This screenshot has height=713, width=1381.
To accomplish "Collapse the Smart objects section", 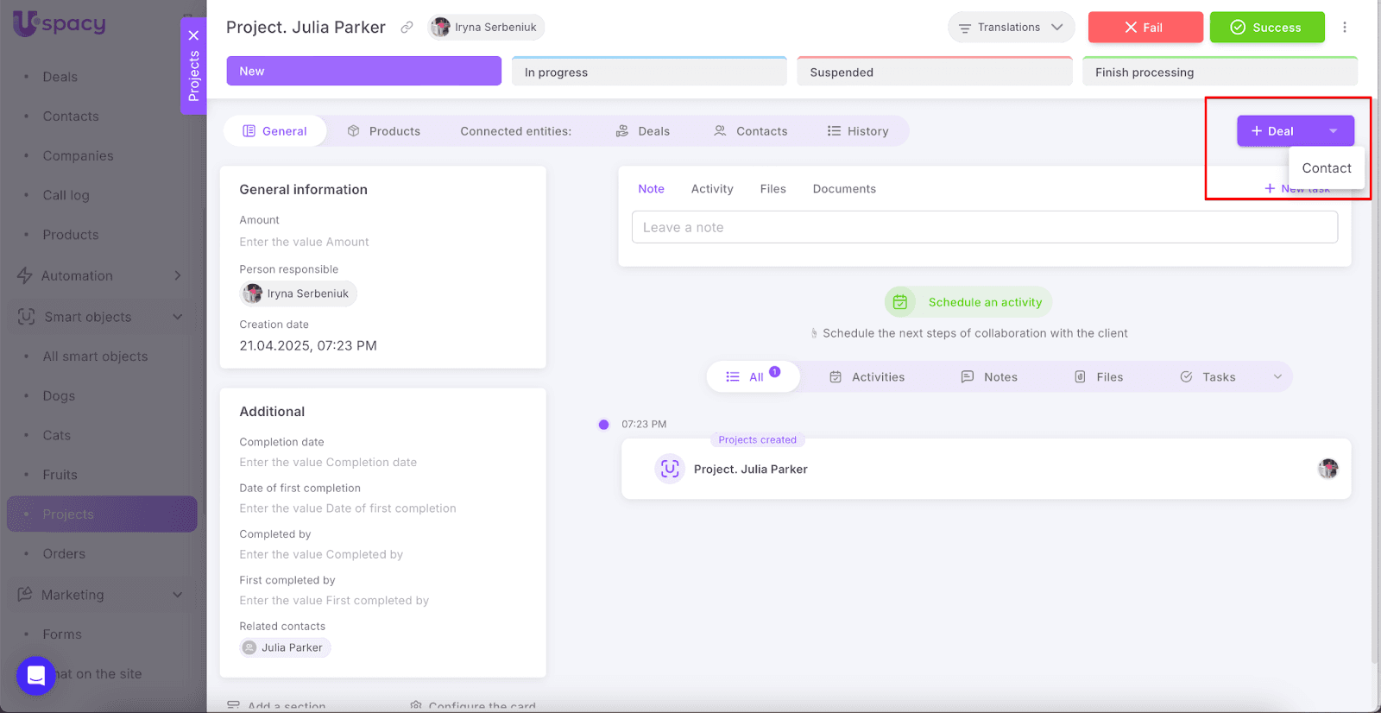I will coord(178,317).
